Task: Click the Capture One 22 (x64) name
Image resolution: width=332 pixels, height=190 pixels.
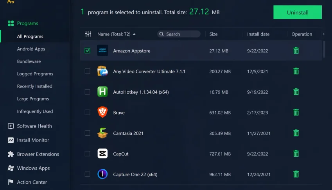Action: 135,174
